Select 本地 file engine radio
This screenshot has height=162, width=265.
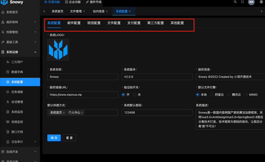pyautogui.click(x=197, y=94)
